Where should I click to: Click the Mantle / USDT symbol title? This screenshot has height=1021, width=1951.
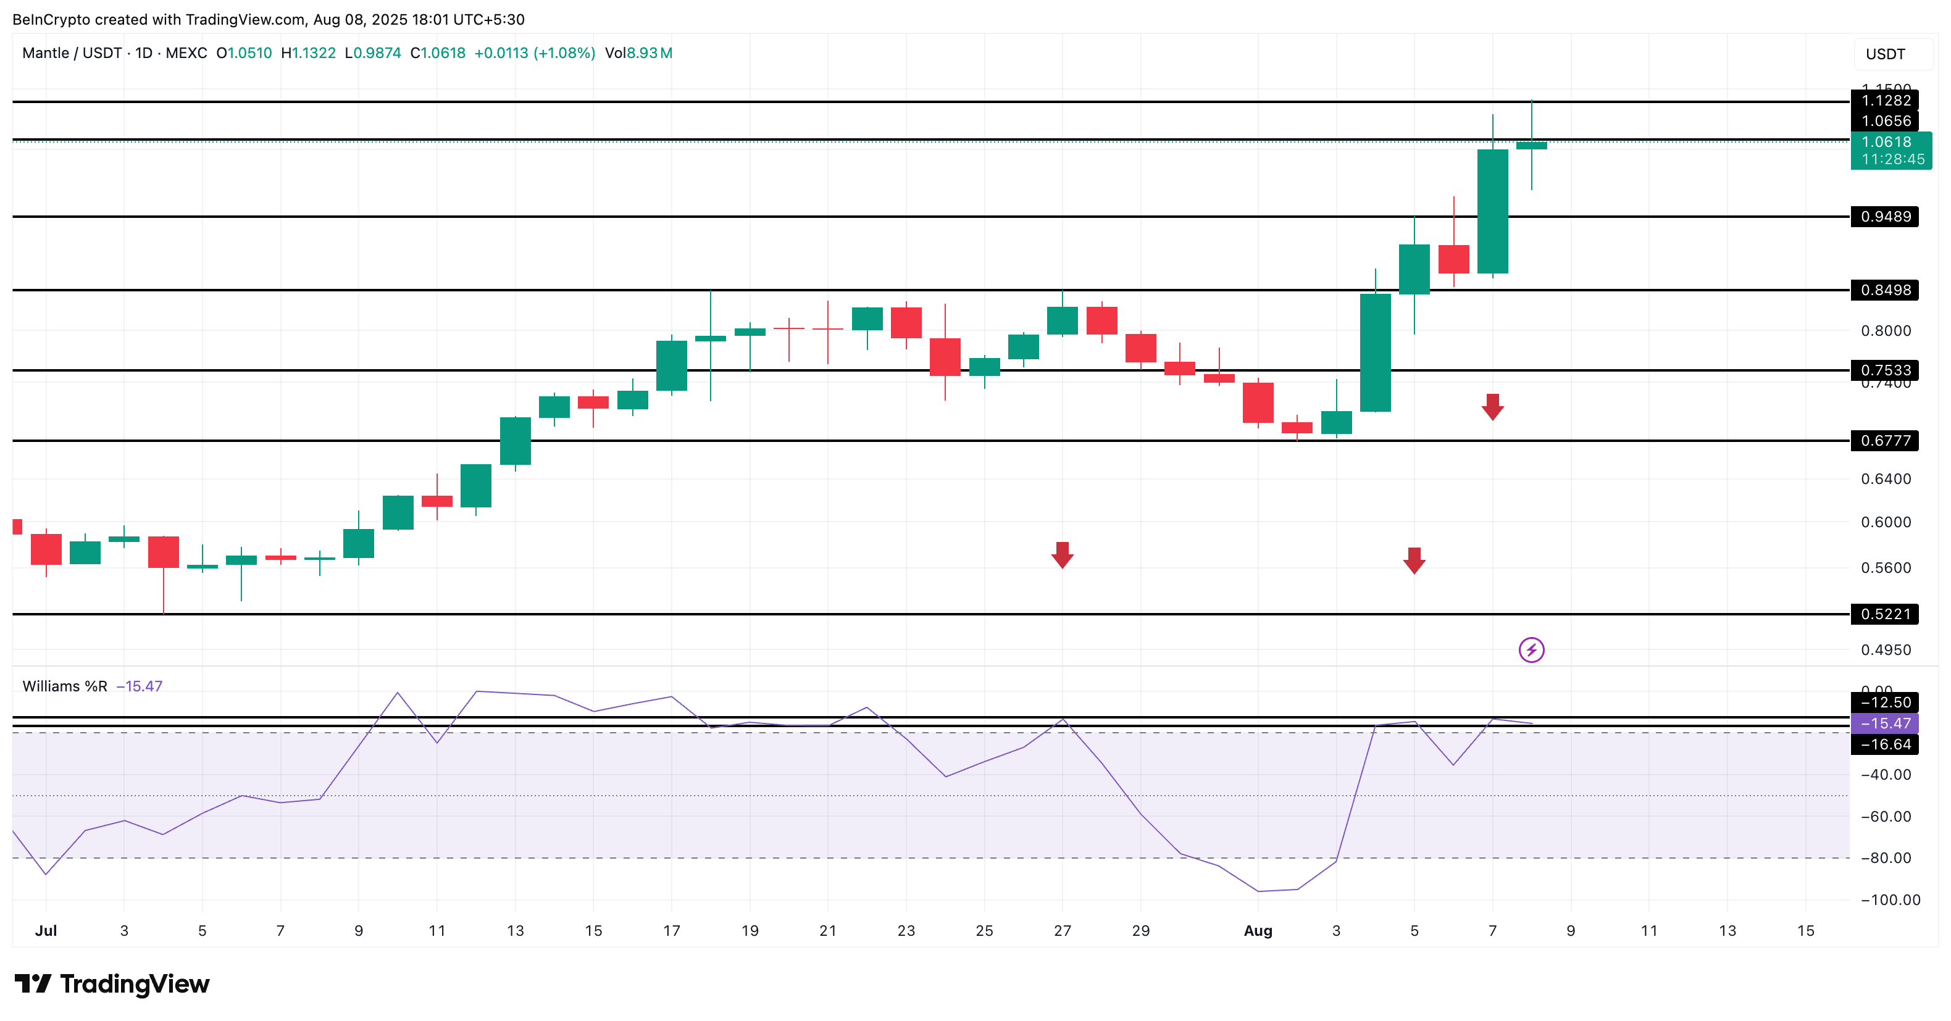coord(72,53)
